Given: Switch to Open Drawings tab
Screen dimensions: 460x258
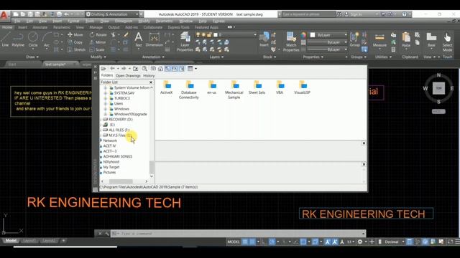Looking at the screenshot, I should pyautogui.click(x=128, y=75).
